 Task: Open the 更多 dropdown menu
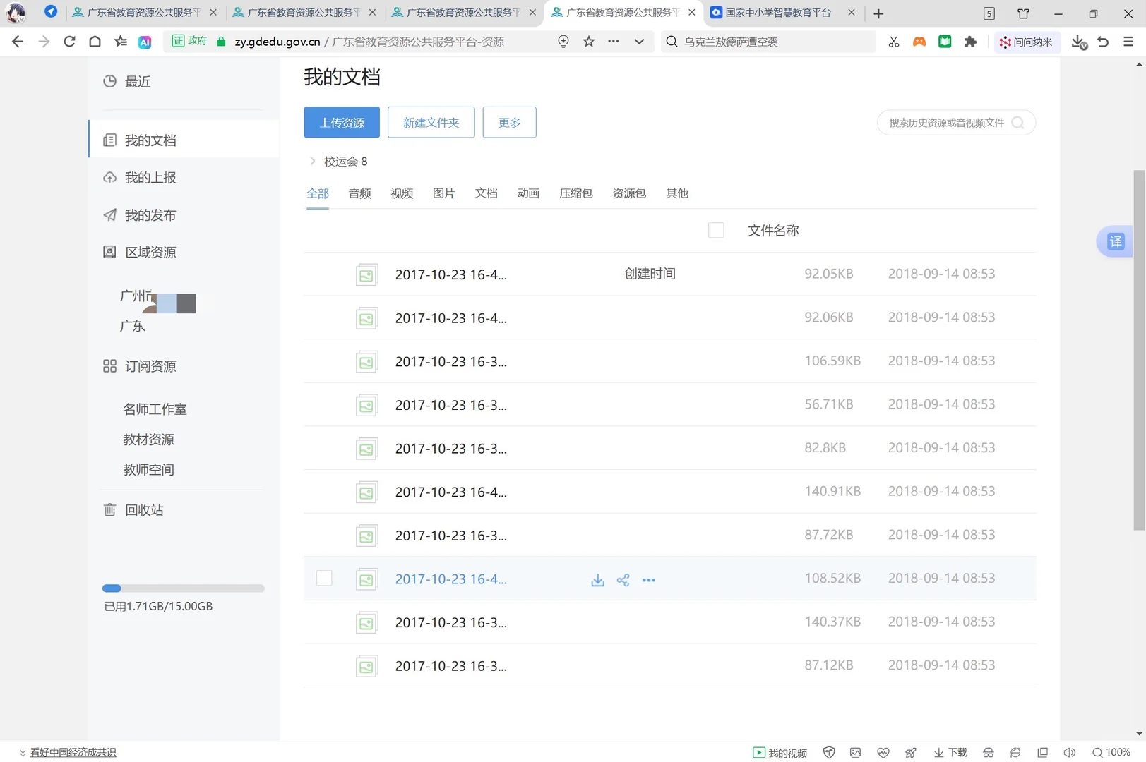(x=509, y=122)
